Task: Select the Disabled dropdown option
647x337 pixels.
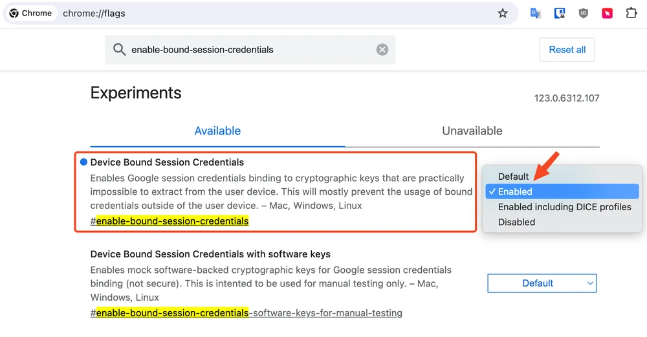Action: pos(516,222)
